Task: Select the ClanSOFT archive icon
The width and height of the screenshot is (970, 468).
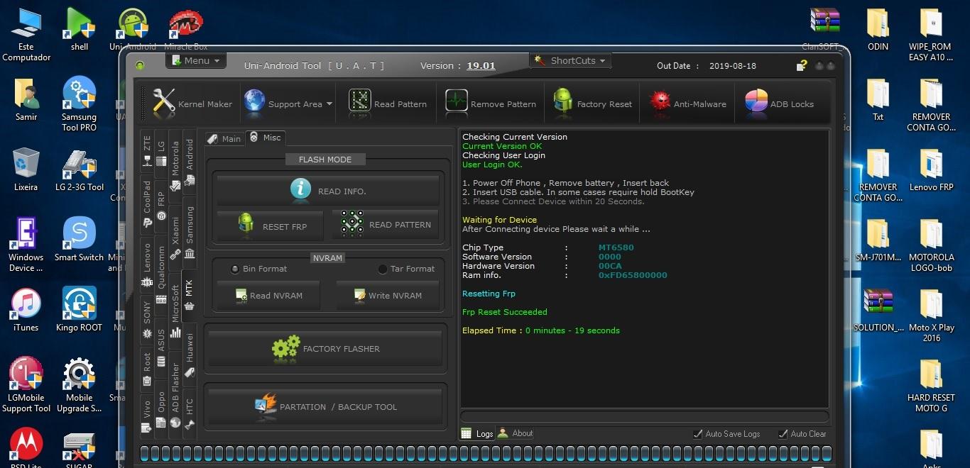Action: click(824, 29)
